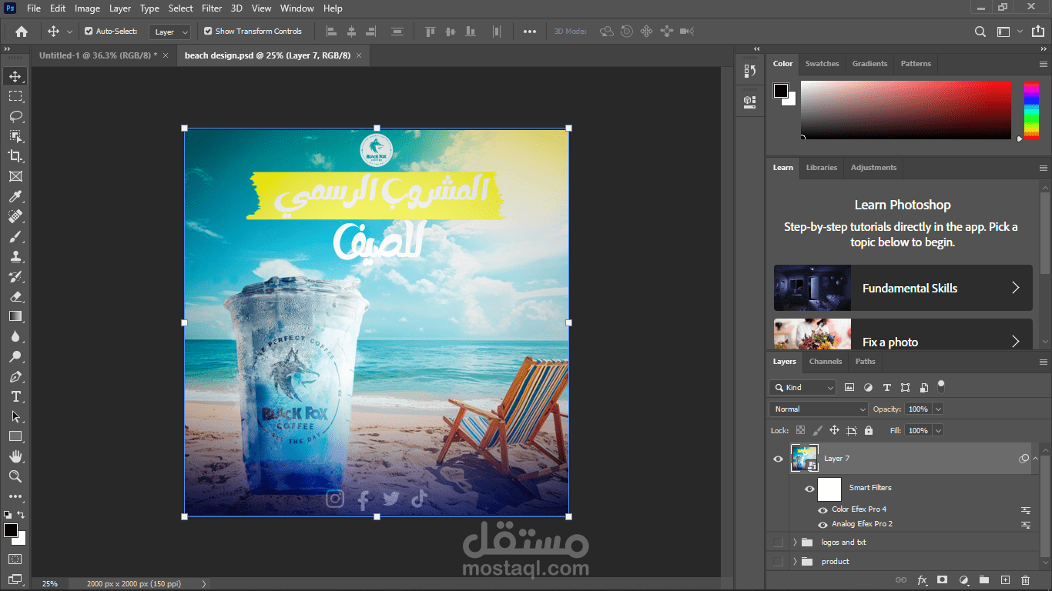Add a layer mask icon
Screen dimensions: 1052x591
click(x=942, y=579)
